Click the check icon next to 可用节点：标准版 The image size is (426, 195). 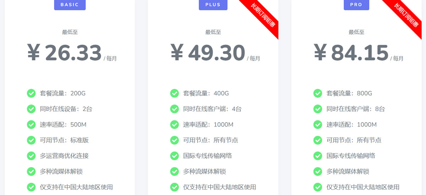(31, 140)
